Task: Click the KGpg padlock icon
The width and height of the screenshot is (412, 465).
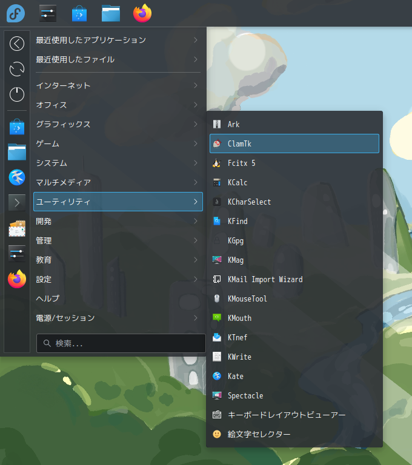Action: coord(217,240)
